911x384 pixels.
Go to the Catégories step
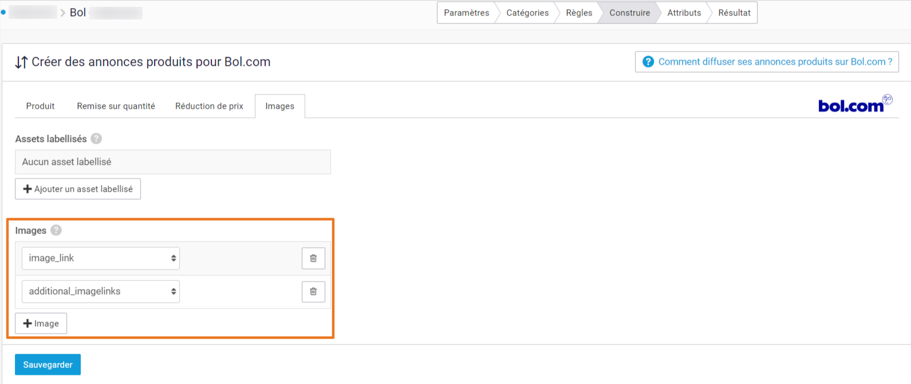coord(527,13)
